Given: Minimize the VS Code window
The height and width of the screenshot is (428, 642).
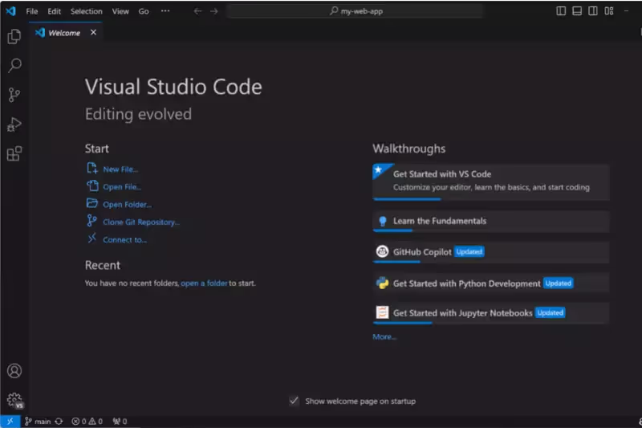Looking at the screenshot, I should coord(626,11).
